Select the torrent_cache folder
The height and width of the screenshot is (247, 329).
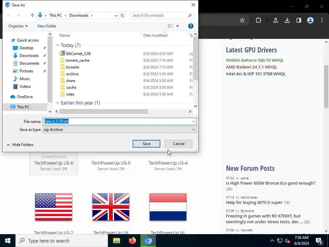[x=78, y=60]
